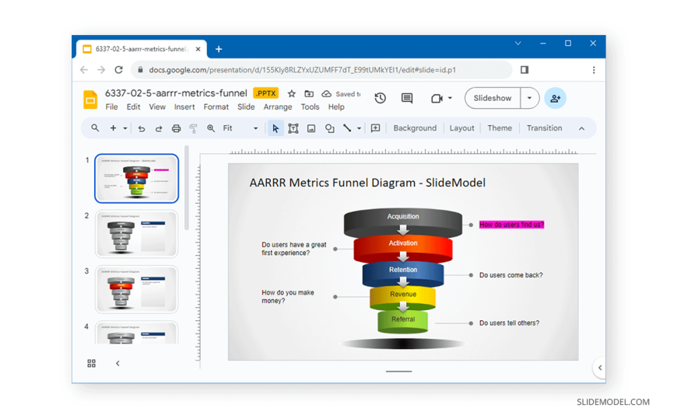Viewport: 677px width, 419px height.
Task: Click the undo arrow in toolbar
Action: click(141, 128)
